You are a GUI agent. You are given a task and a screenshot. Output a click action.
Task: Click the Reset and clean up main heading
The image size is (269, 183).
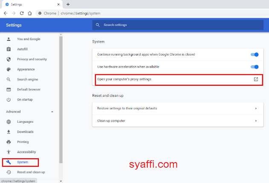108,96
